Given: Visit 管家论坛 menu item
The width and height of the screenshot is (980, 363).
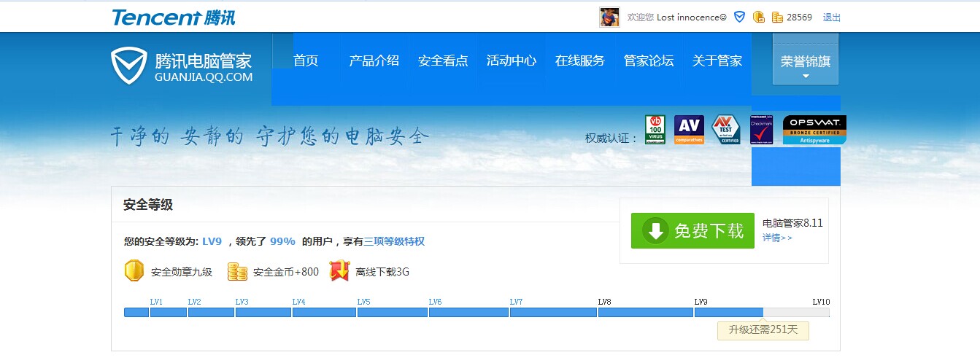Looking at the screenshot, I should coord(649,60).
